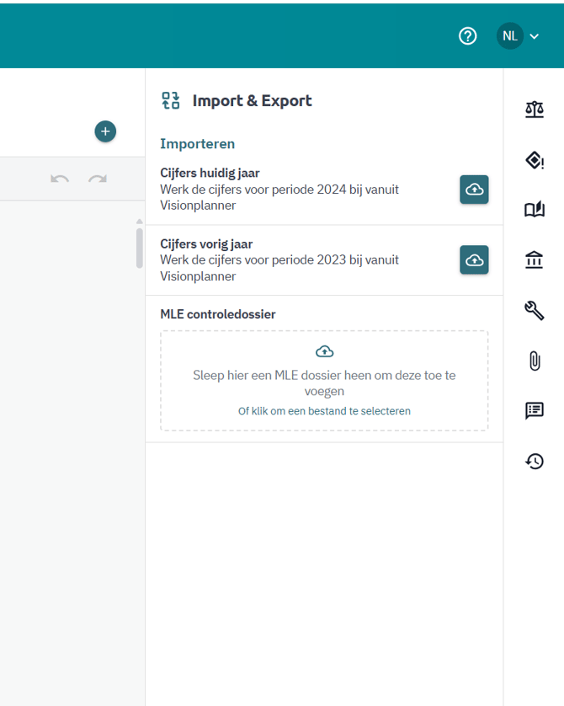Click the cloud upload icon in drop zone
Viewport: 564px width, 706px height.
click(x=324, y=351)
